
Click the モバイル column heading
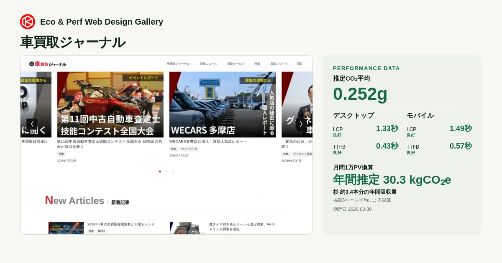[420, 115]
